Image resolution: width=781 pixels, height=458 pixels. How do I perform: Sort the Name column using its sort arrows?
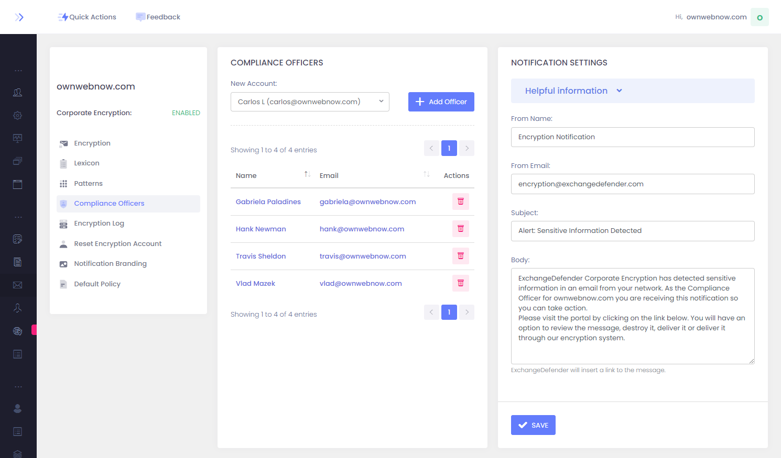pyautogui.click(x=307, y=174)
